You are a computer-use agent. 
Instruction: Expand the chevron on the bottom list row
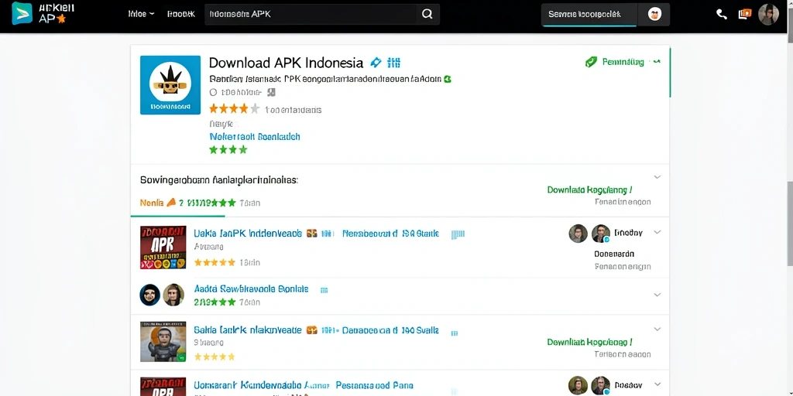pos(657,384)
